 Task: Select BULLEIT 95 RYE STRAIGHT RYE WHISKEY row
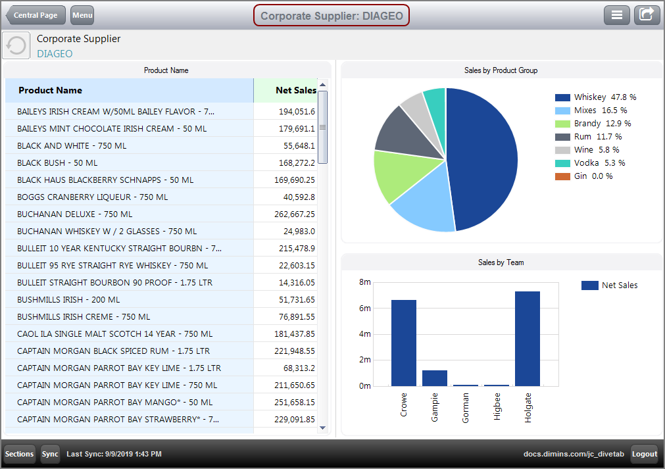point(161,266)
